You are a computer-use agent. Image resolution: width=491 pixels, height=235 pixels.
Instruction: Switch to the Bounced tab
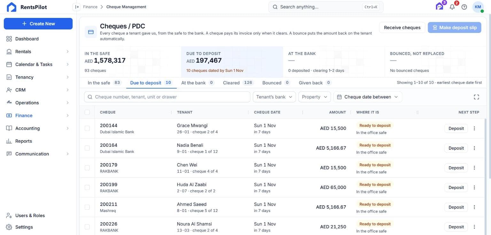coord(276,83)
